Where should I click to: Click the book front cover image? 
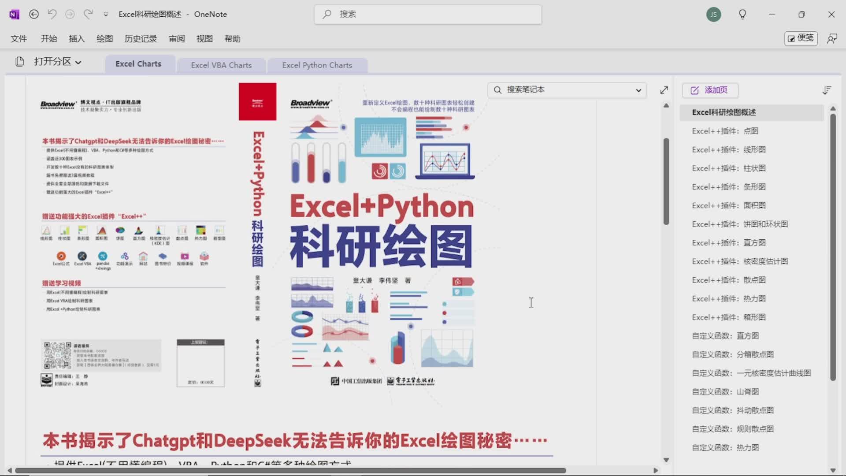382,238
